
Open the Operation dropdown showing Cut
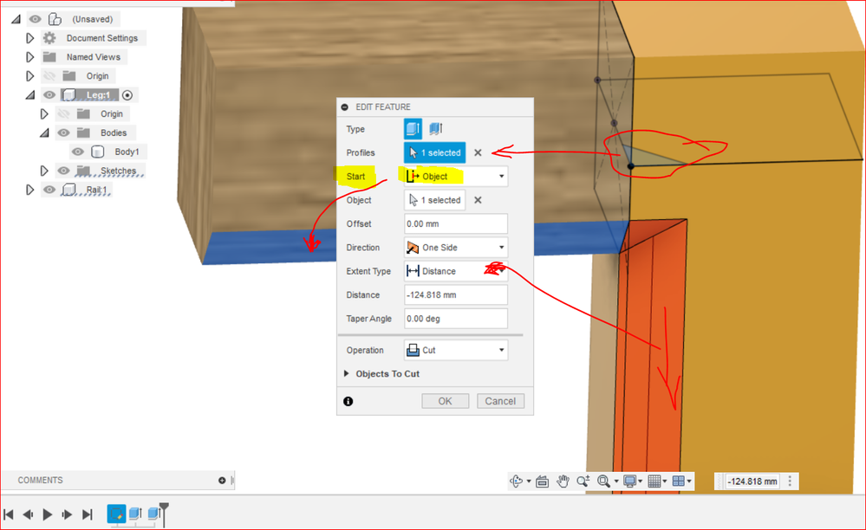click(456, 350)
